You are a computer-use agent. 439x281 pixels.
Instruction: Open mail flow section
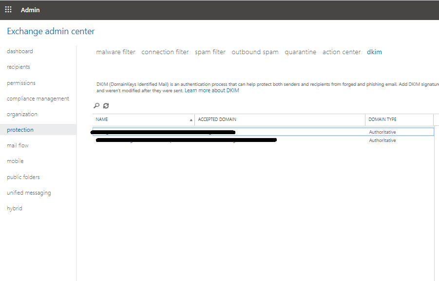[18, 145]
